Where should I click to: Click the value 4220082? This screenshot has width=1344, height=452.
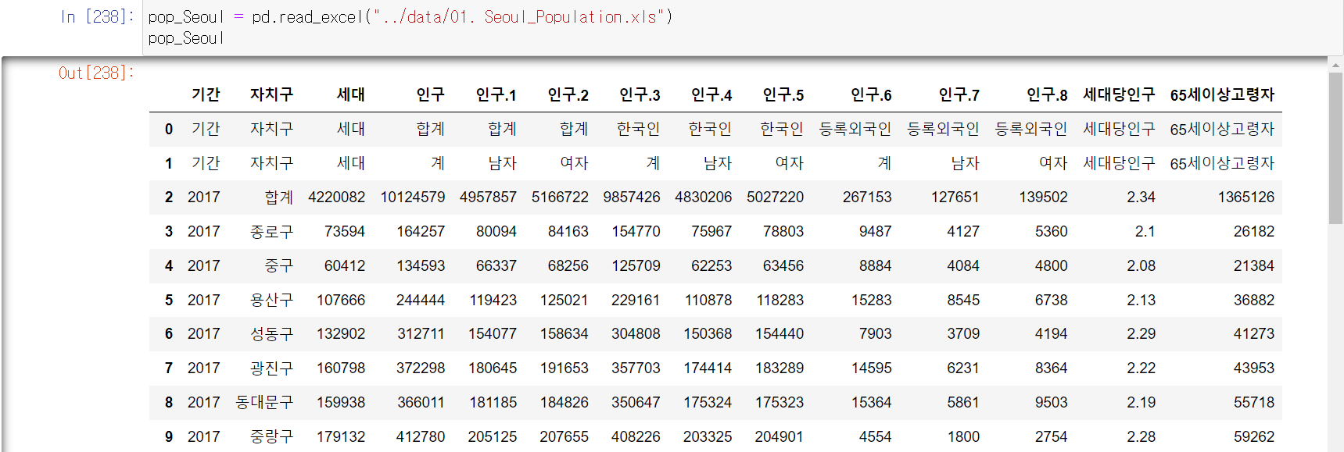337,197
